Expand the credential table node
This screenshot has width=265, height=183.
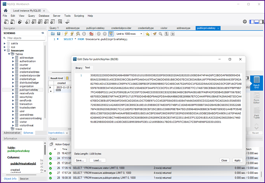click(x=13, y=68)
